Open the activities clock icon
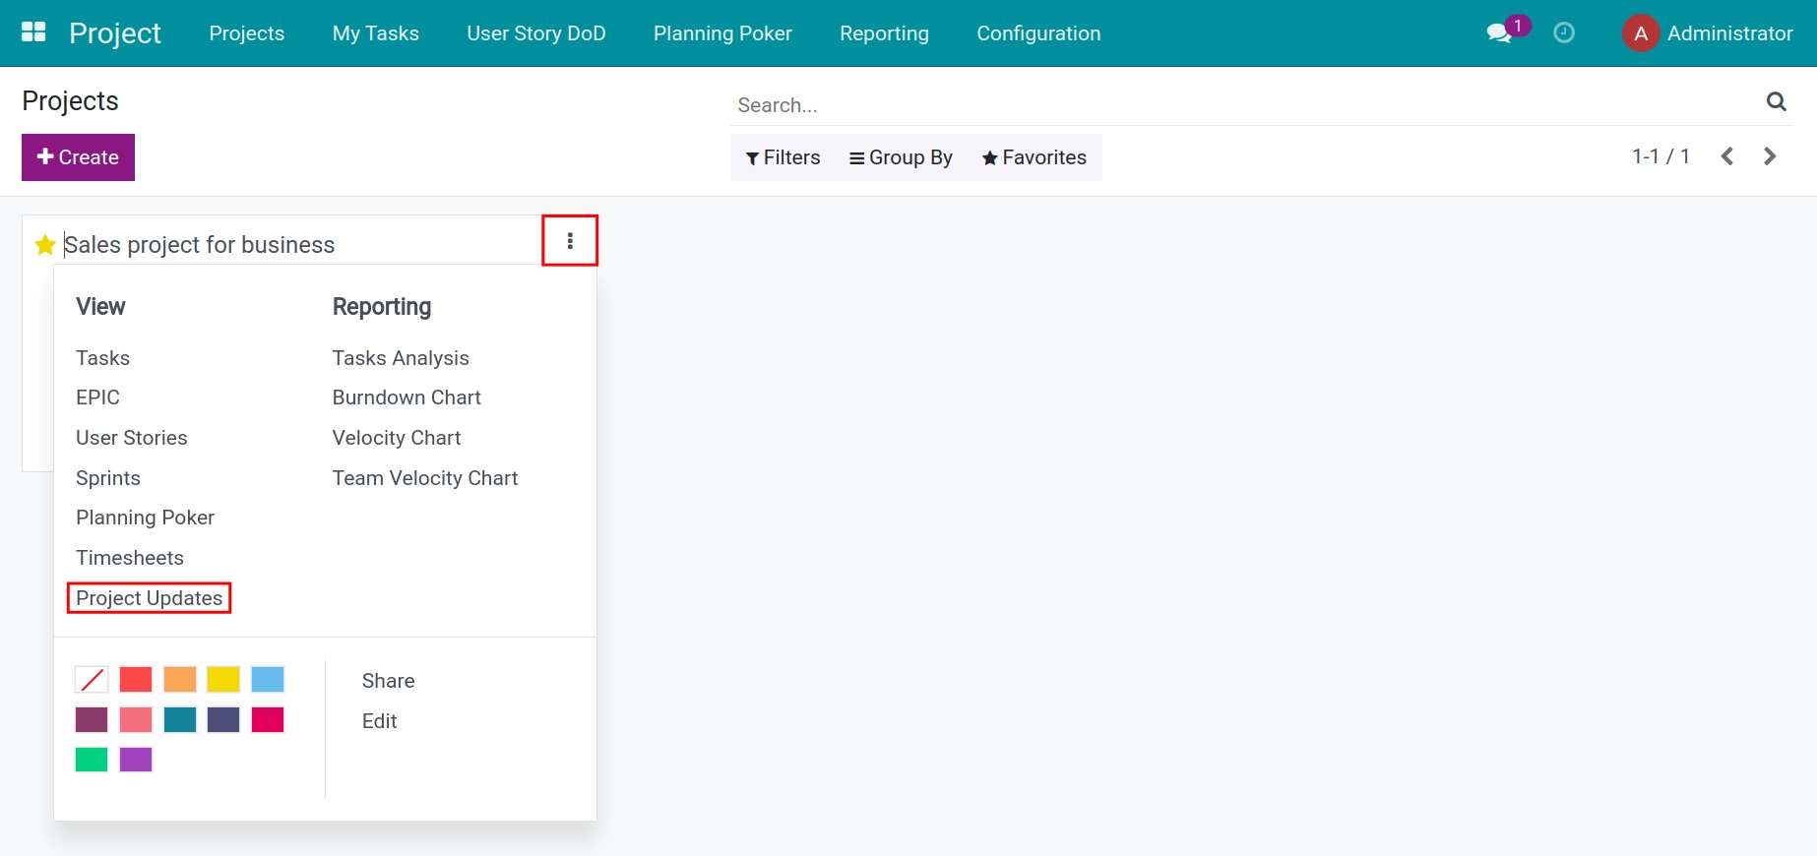Screen dimensions: 1817x856 (1564, 33)
